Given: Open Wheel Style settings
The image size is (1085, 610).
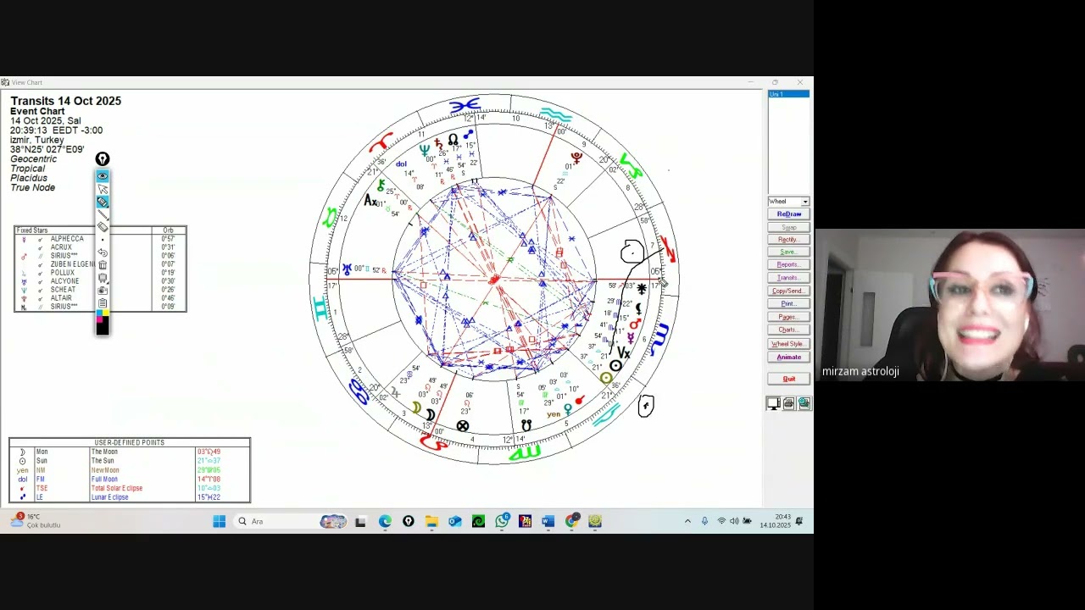Looking at the screenshot, I should (788, 344).
